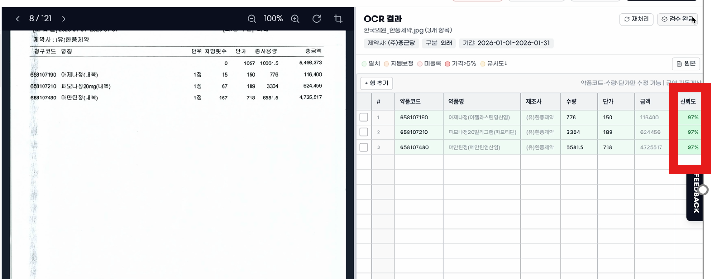This screenshot has width=711, height=279.
Task: Add a row with 행 추가
Action: (x=376, y=83)
